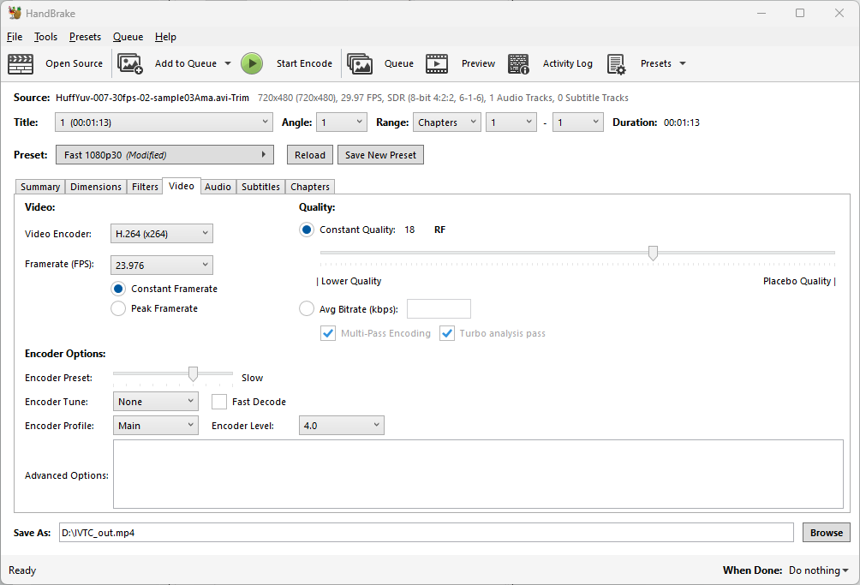Click the Open Source clapperboard icon
Viewport: 860px width, 585px height.
21,63
